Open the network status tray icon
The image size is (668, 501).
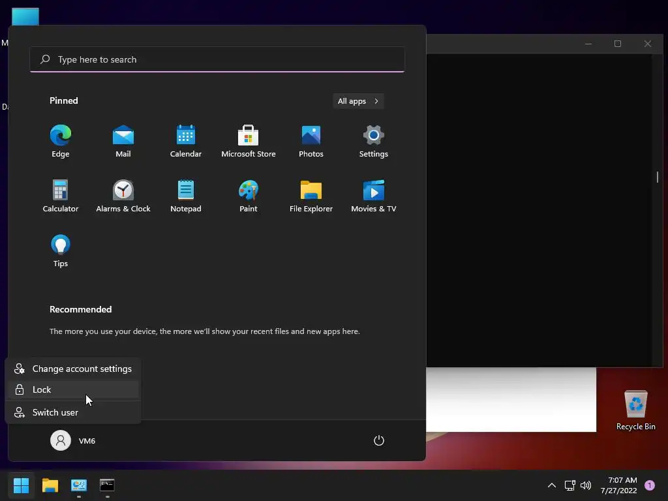click(569, 485)
